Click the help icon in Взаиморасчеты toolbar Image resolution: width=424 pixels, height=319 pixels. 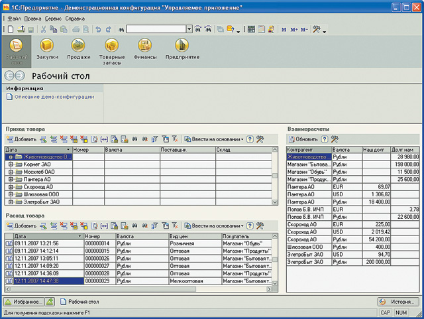tap(325, 139)
